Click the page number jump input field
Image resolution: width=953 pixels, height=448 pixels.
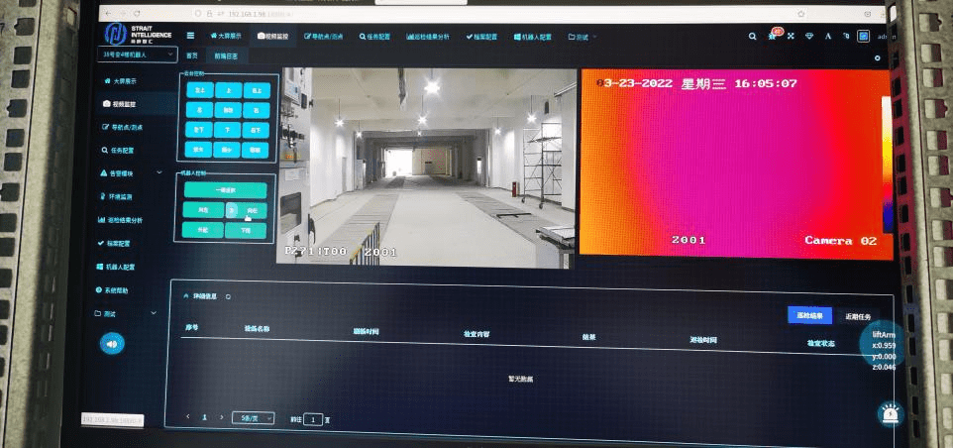pyautogui.click(x=313, y=419)
